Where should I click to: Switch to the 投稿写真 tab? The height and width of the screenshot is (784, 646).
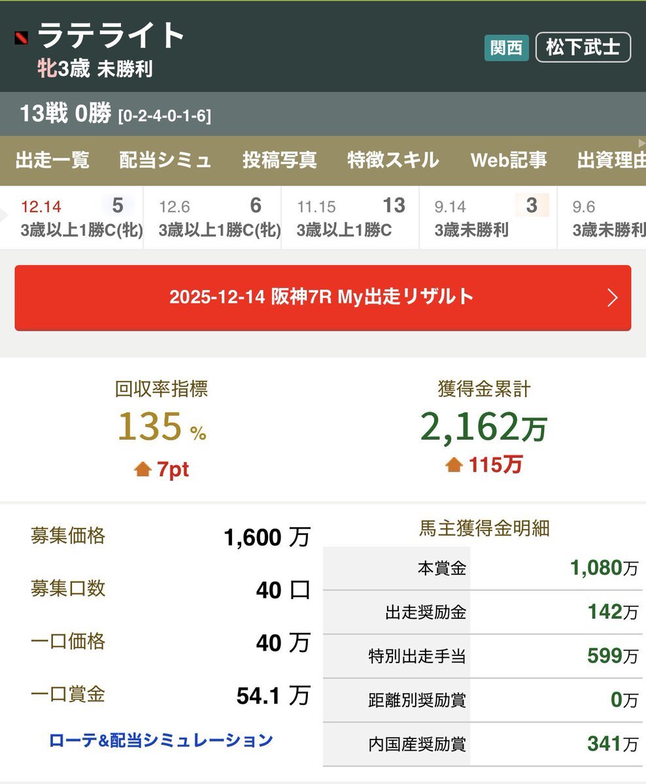pyautogui.click(x=280, y=160)
